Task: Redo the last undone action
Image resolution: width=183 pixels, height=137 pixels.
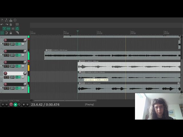Action: pos(7,24)
